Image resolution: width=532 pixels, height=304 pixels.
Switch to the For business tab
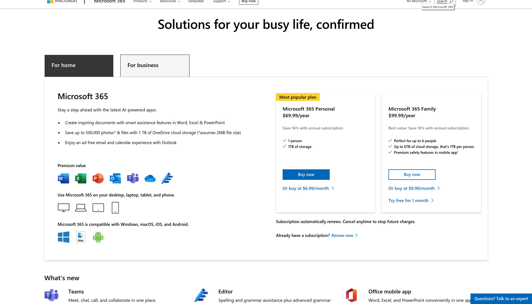coord(155,65)
